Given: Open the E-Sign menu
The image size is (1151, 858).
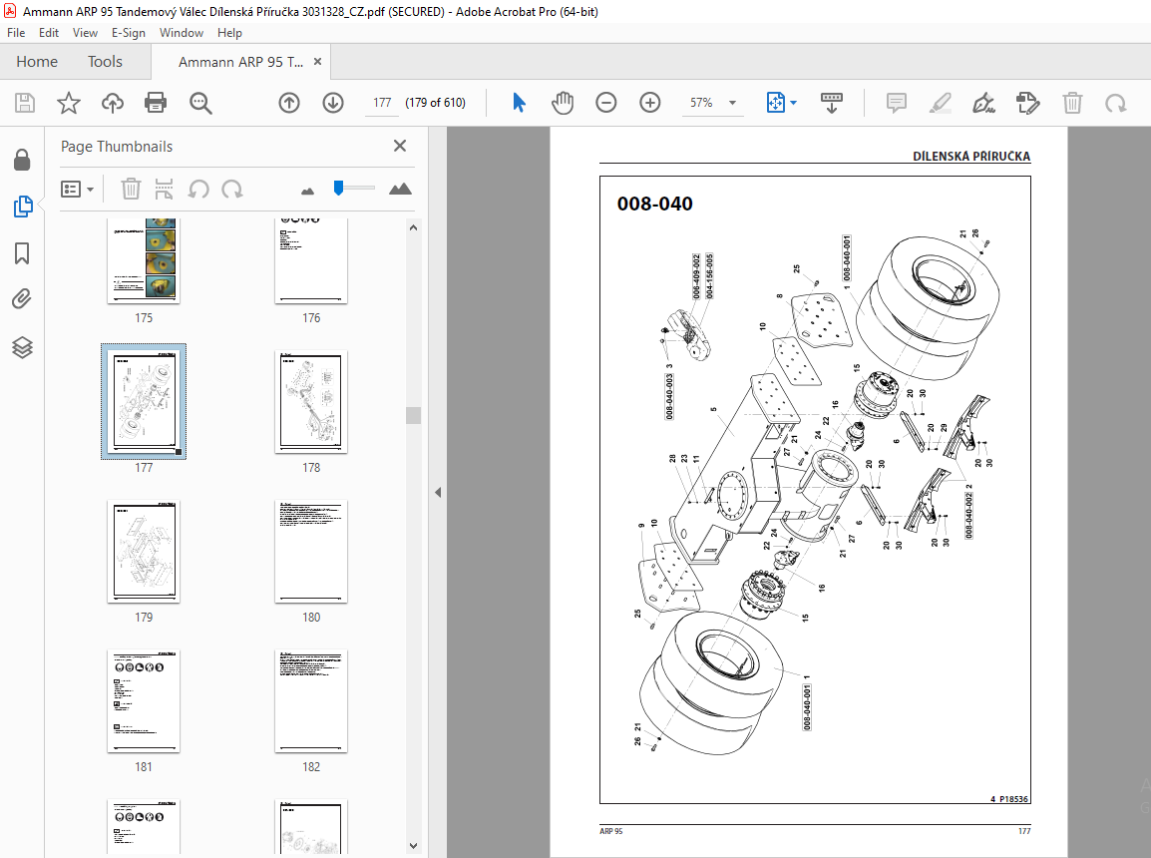Looking at the screenshot, I should pyautogui.click(x=129, y=33).
